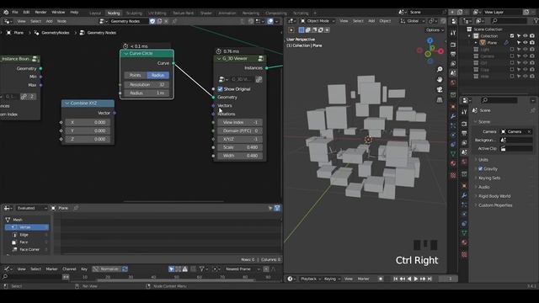Add a new workspace tab
Screen dimensions: 539x303
pos(314,13)
